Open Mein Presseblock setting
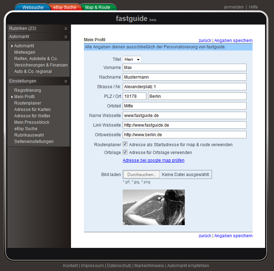The height and width of the screenshot is (271, 274). pyautogui.click(x=32, y=122)
